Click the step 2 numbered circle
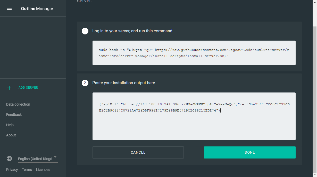This screenshot has width=317, height=177. point(85,83)
